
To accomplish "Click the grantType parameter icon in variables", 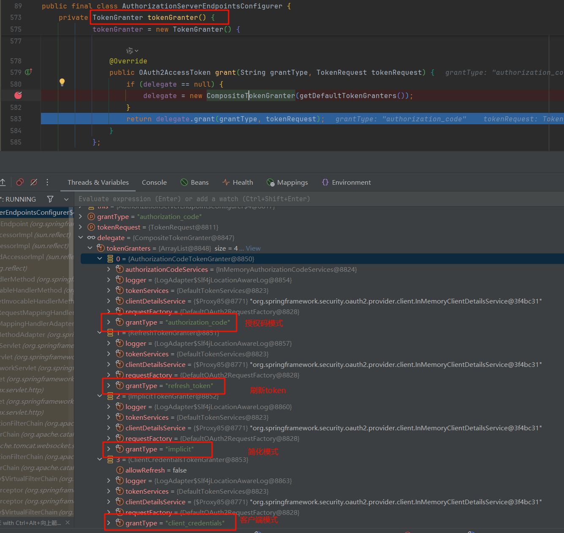I will (91, 216).
